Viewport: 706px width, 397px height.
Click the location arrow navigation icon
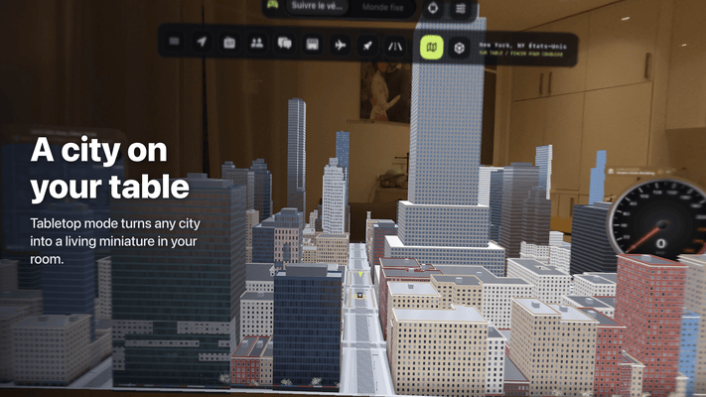pyautogui.click(x=202, y=42)
